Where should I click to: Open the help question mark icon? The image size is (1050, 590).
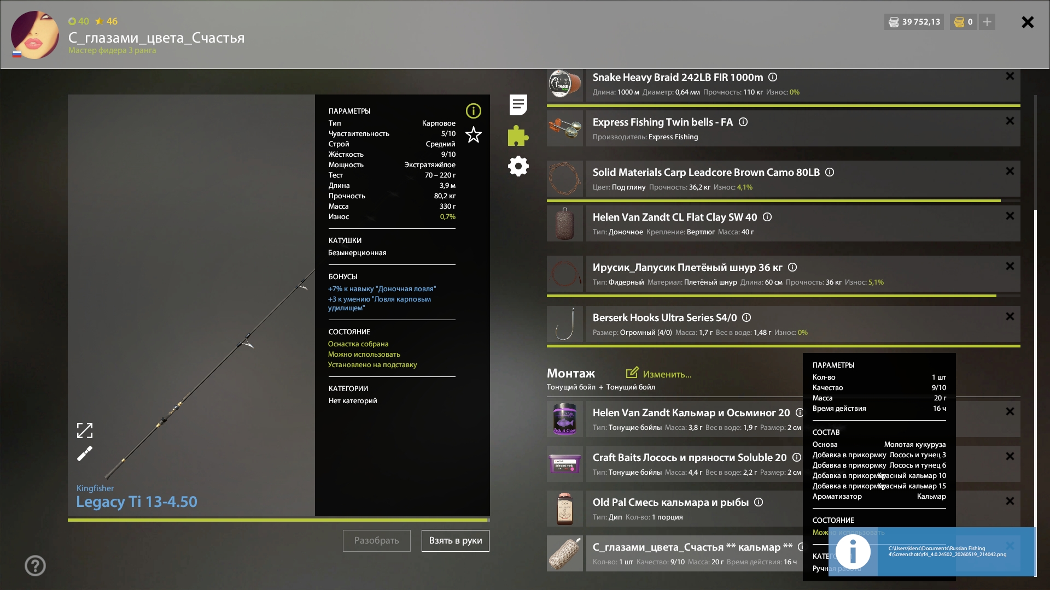click(35, 565)
